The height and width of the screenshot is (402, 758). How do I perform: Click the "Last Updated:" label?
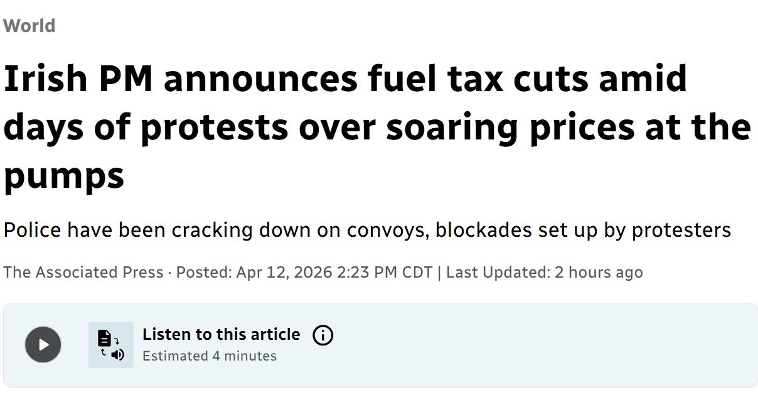point(498,272)
